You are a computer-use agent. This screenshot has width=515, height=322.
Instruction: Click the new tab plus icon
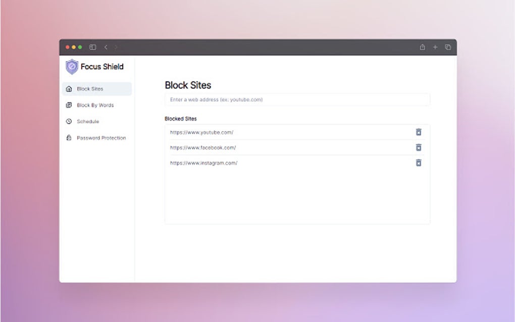point(435,47)
